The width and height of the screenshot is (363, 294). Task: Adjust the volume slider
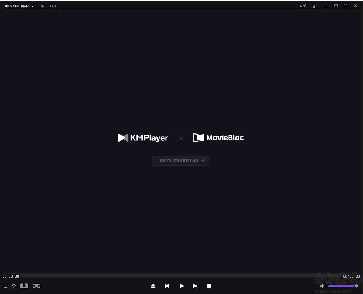[342, 286]
